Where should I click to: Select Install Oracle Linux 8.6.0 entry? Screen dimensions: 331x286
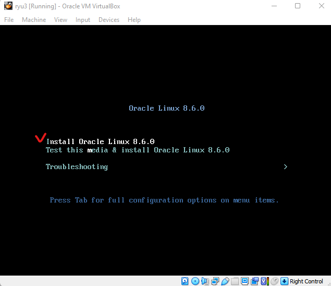[x=101, y=141]
